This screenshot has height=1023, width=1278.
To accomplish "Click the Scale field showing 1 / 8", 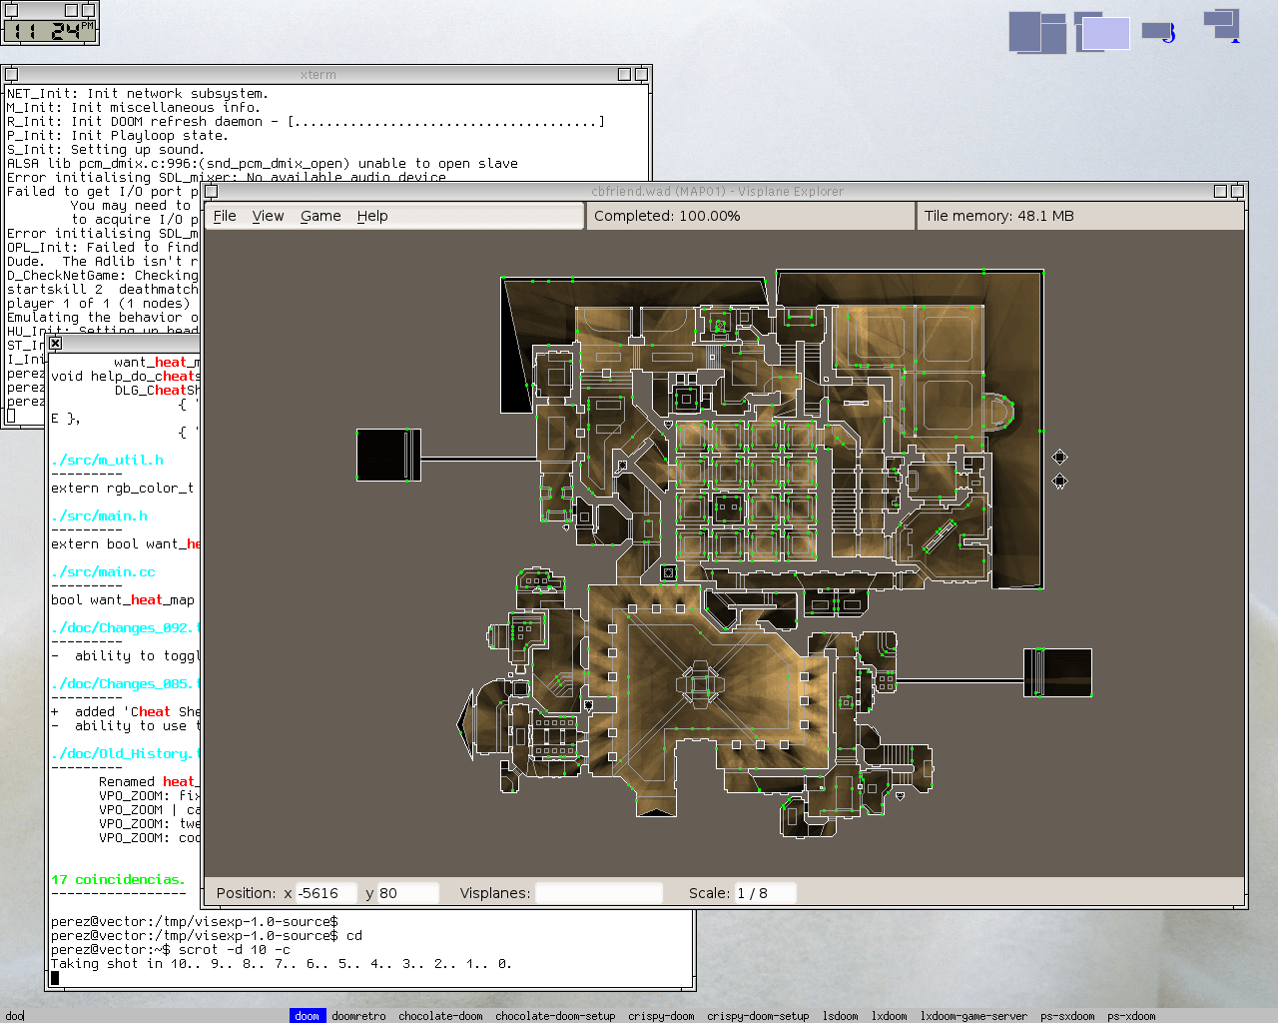I will point(765,893).
